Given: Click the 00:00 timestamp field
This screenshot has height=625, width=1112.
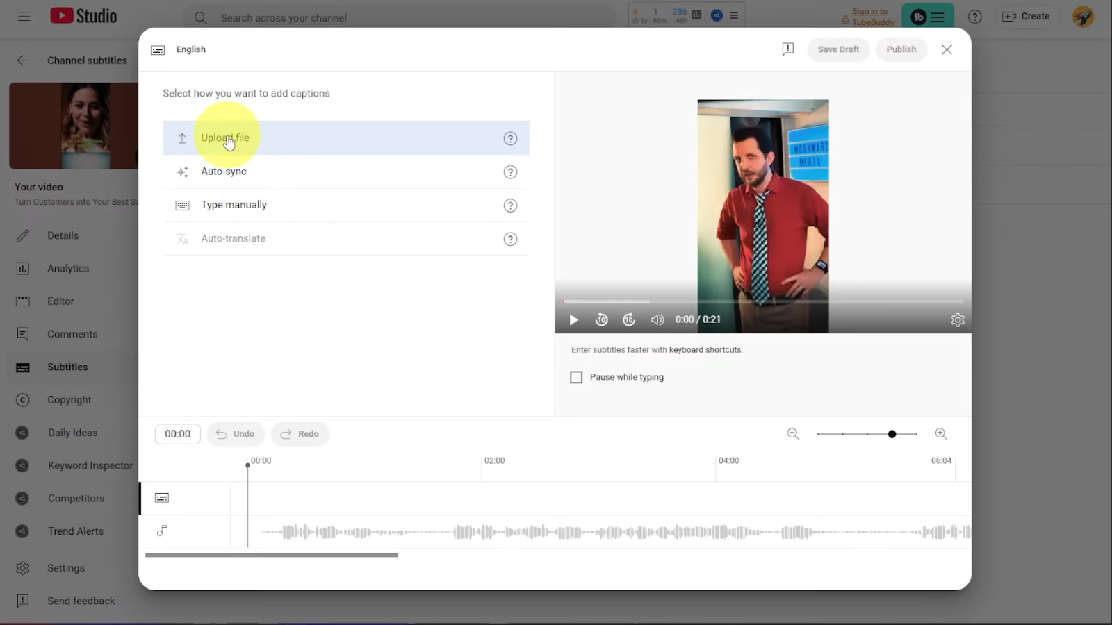Looking at the screenshot, I should pyautogui.click(x=177, y=434).
